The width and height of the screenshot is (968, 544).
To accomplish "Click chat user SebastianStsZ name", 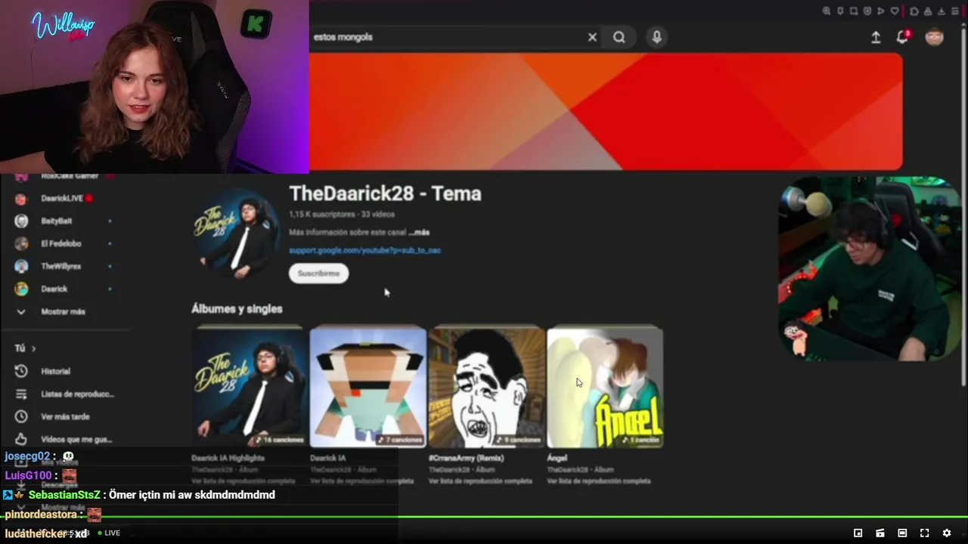I will point(64,495).
